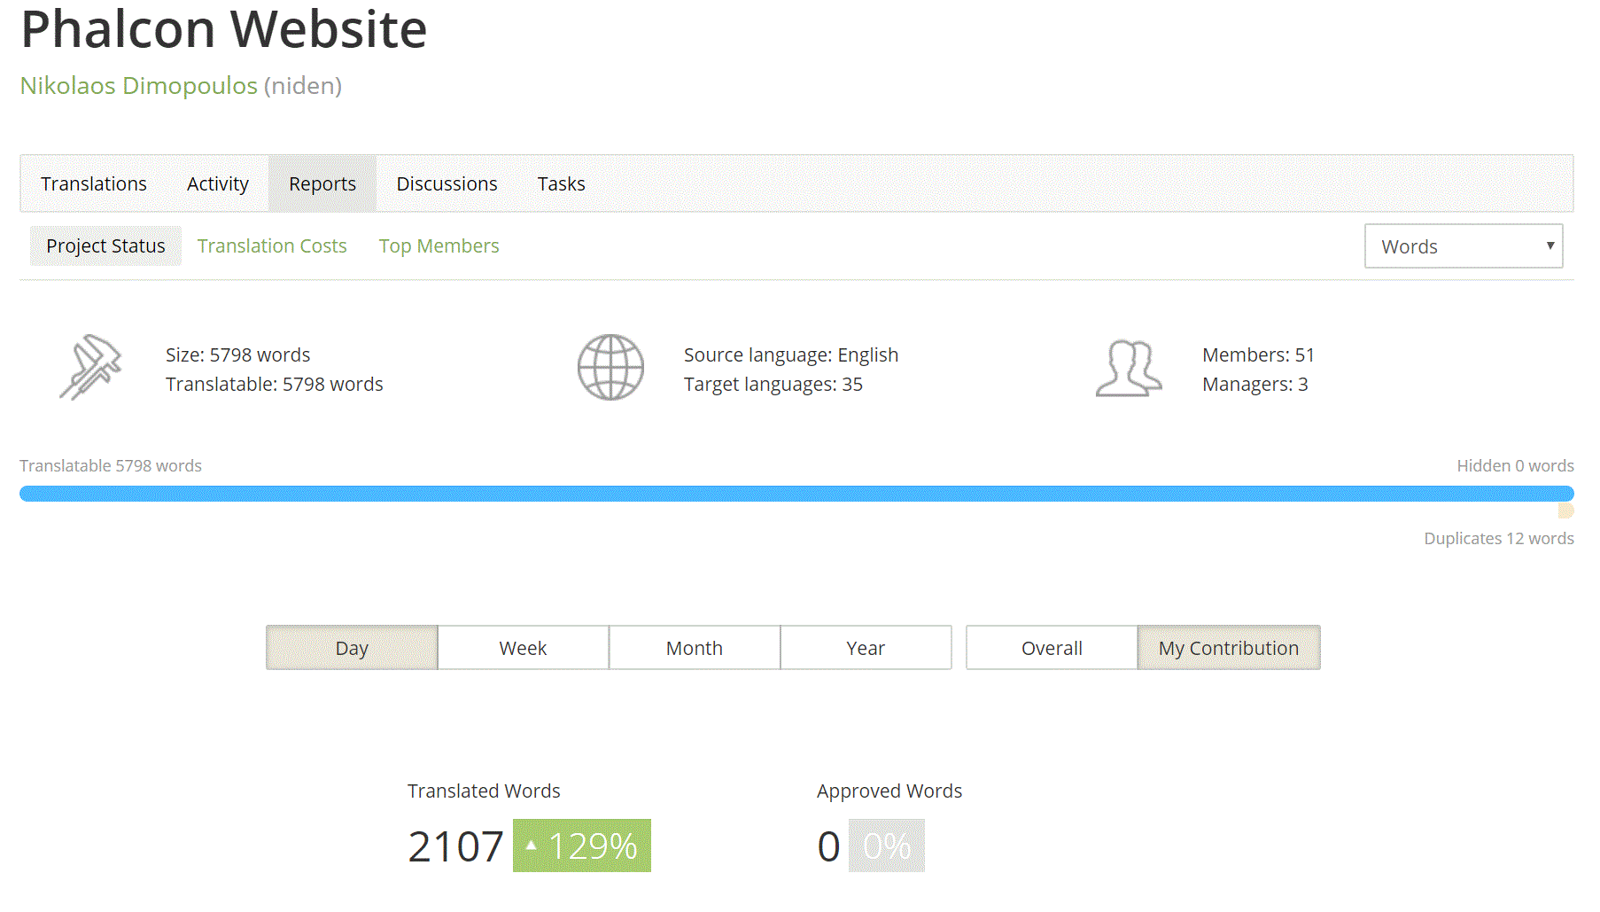Select the Project Status sub-tab

pyautogui.click(x=105, y=246)
